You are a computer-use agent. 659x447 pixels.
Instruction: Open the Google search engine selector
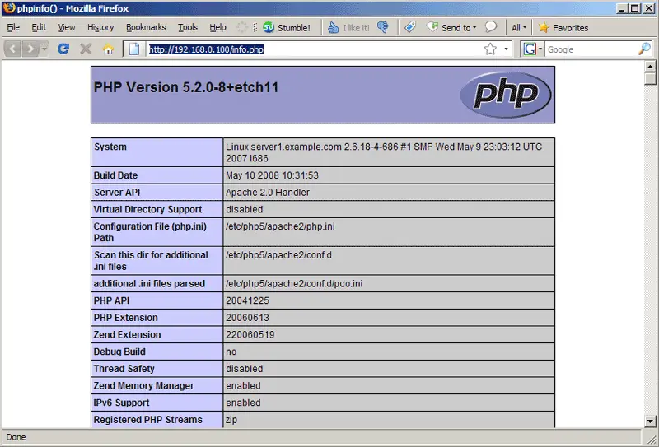tap(532, 49)
